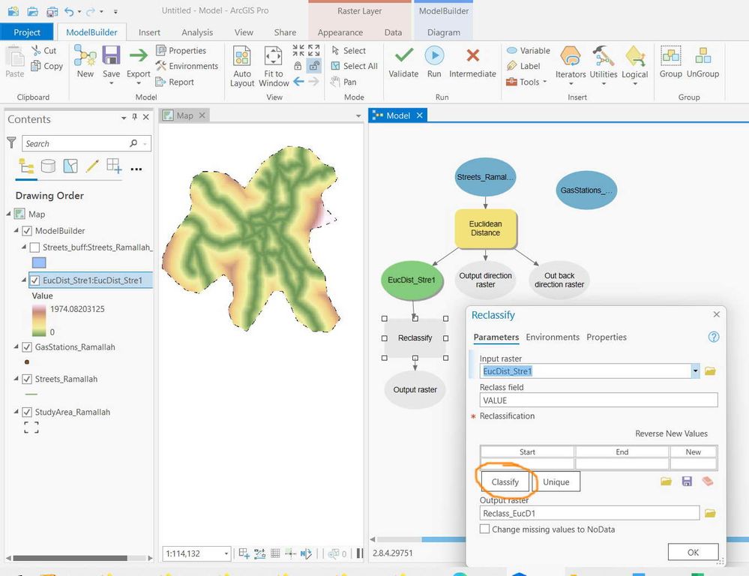Switch to List By Editing pencil view
749x576 pixels.
(91, 166)
